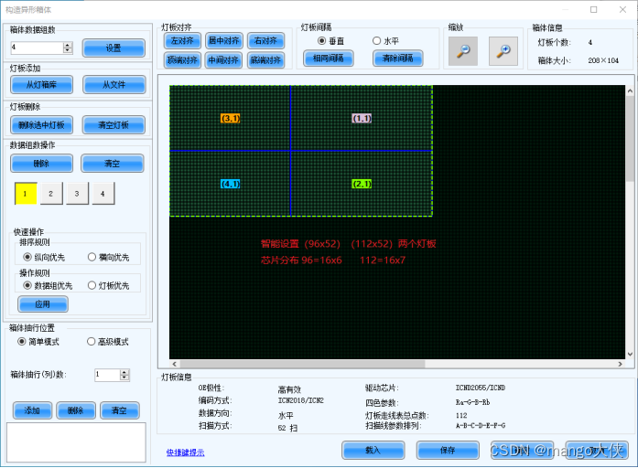Select data group 1 yellow button
Screen dimensions: 638x468
point(26,194)
